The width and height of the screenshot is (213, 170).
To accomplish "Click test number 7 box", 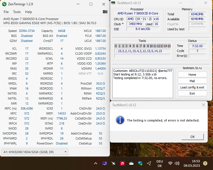I will [x=141, y=46].
